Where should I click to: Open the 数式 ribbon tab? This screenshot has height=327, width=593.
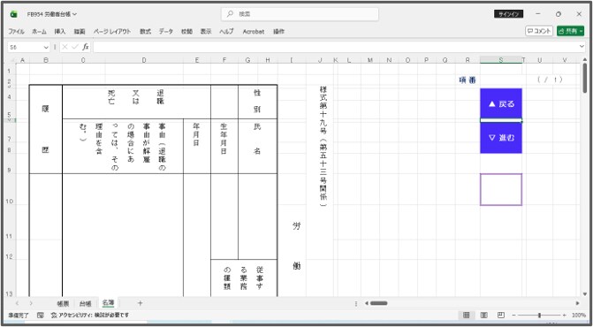point(145,32)
